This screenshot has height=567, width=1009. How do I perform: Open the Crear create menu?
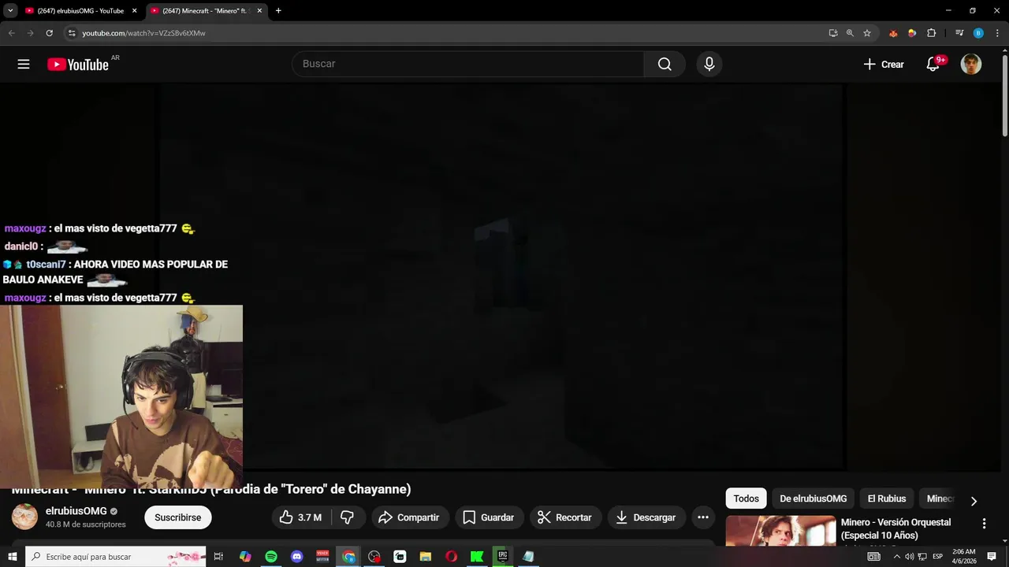point(884,65)
